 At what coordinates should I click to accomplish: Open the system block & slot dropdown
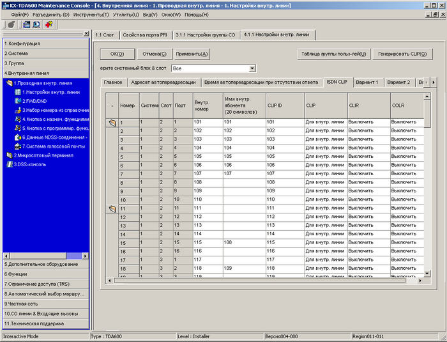tap(252, 68)
